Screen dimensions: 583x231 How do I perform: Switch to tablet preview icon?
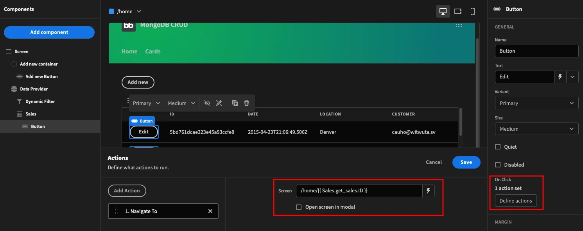[x=458, y=11]
